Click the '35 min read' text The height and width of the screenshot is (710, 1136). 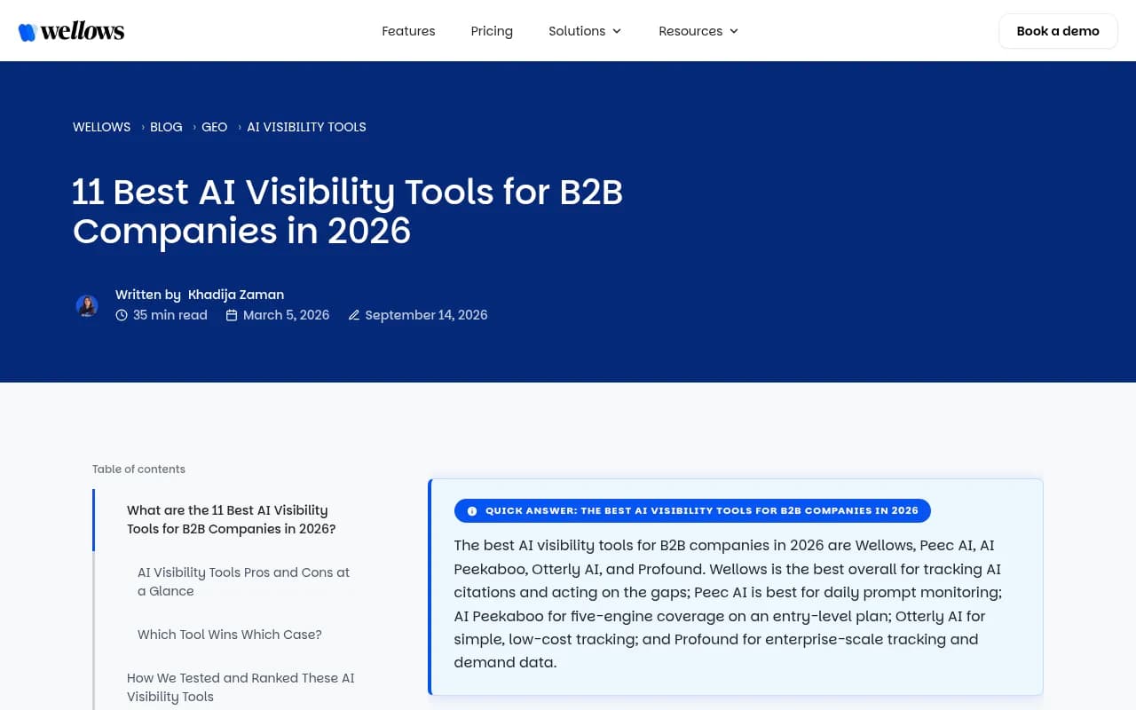(x=170, y=315)
